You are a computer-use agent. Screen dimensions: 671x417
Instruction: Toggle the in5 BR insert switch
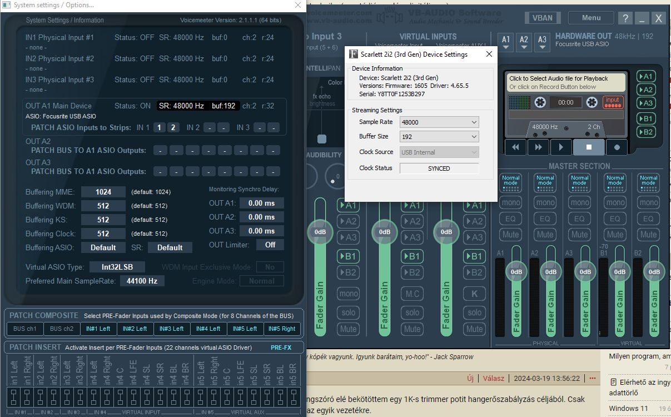click(x=292, y=398)
